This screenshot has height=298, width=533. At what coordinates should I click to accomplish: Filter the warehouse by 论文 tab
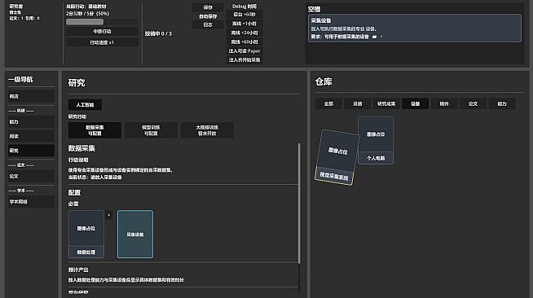[x=474, y=104]
